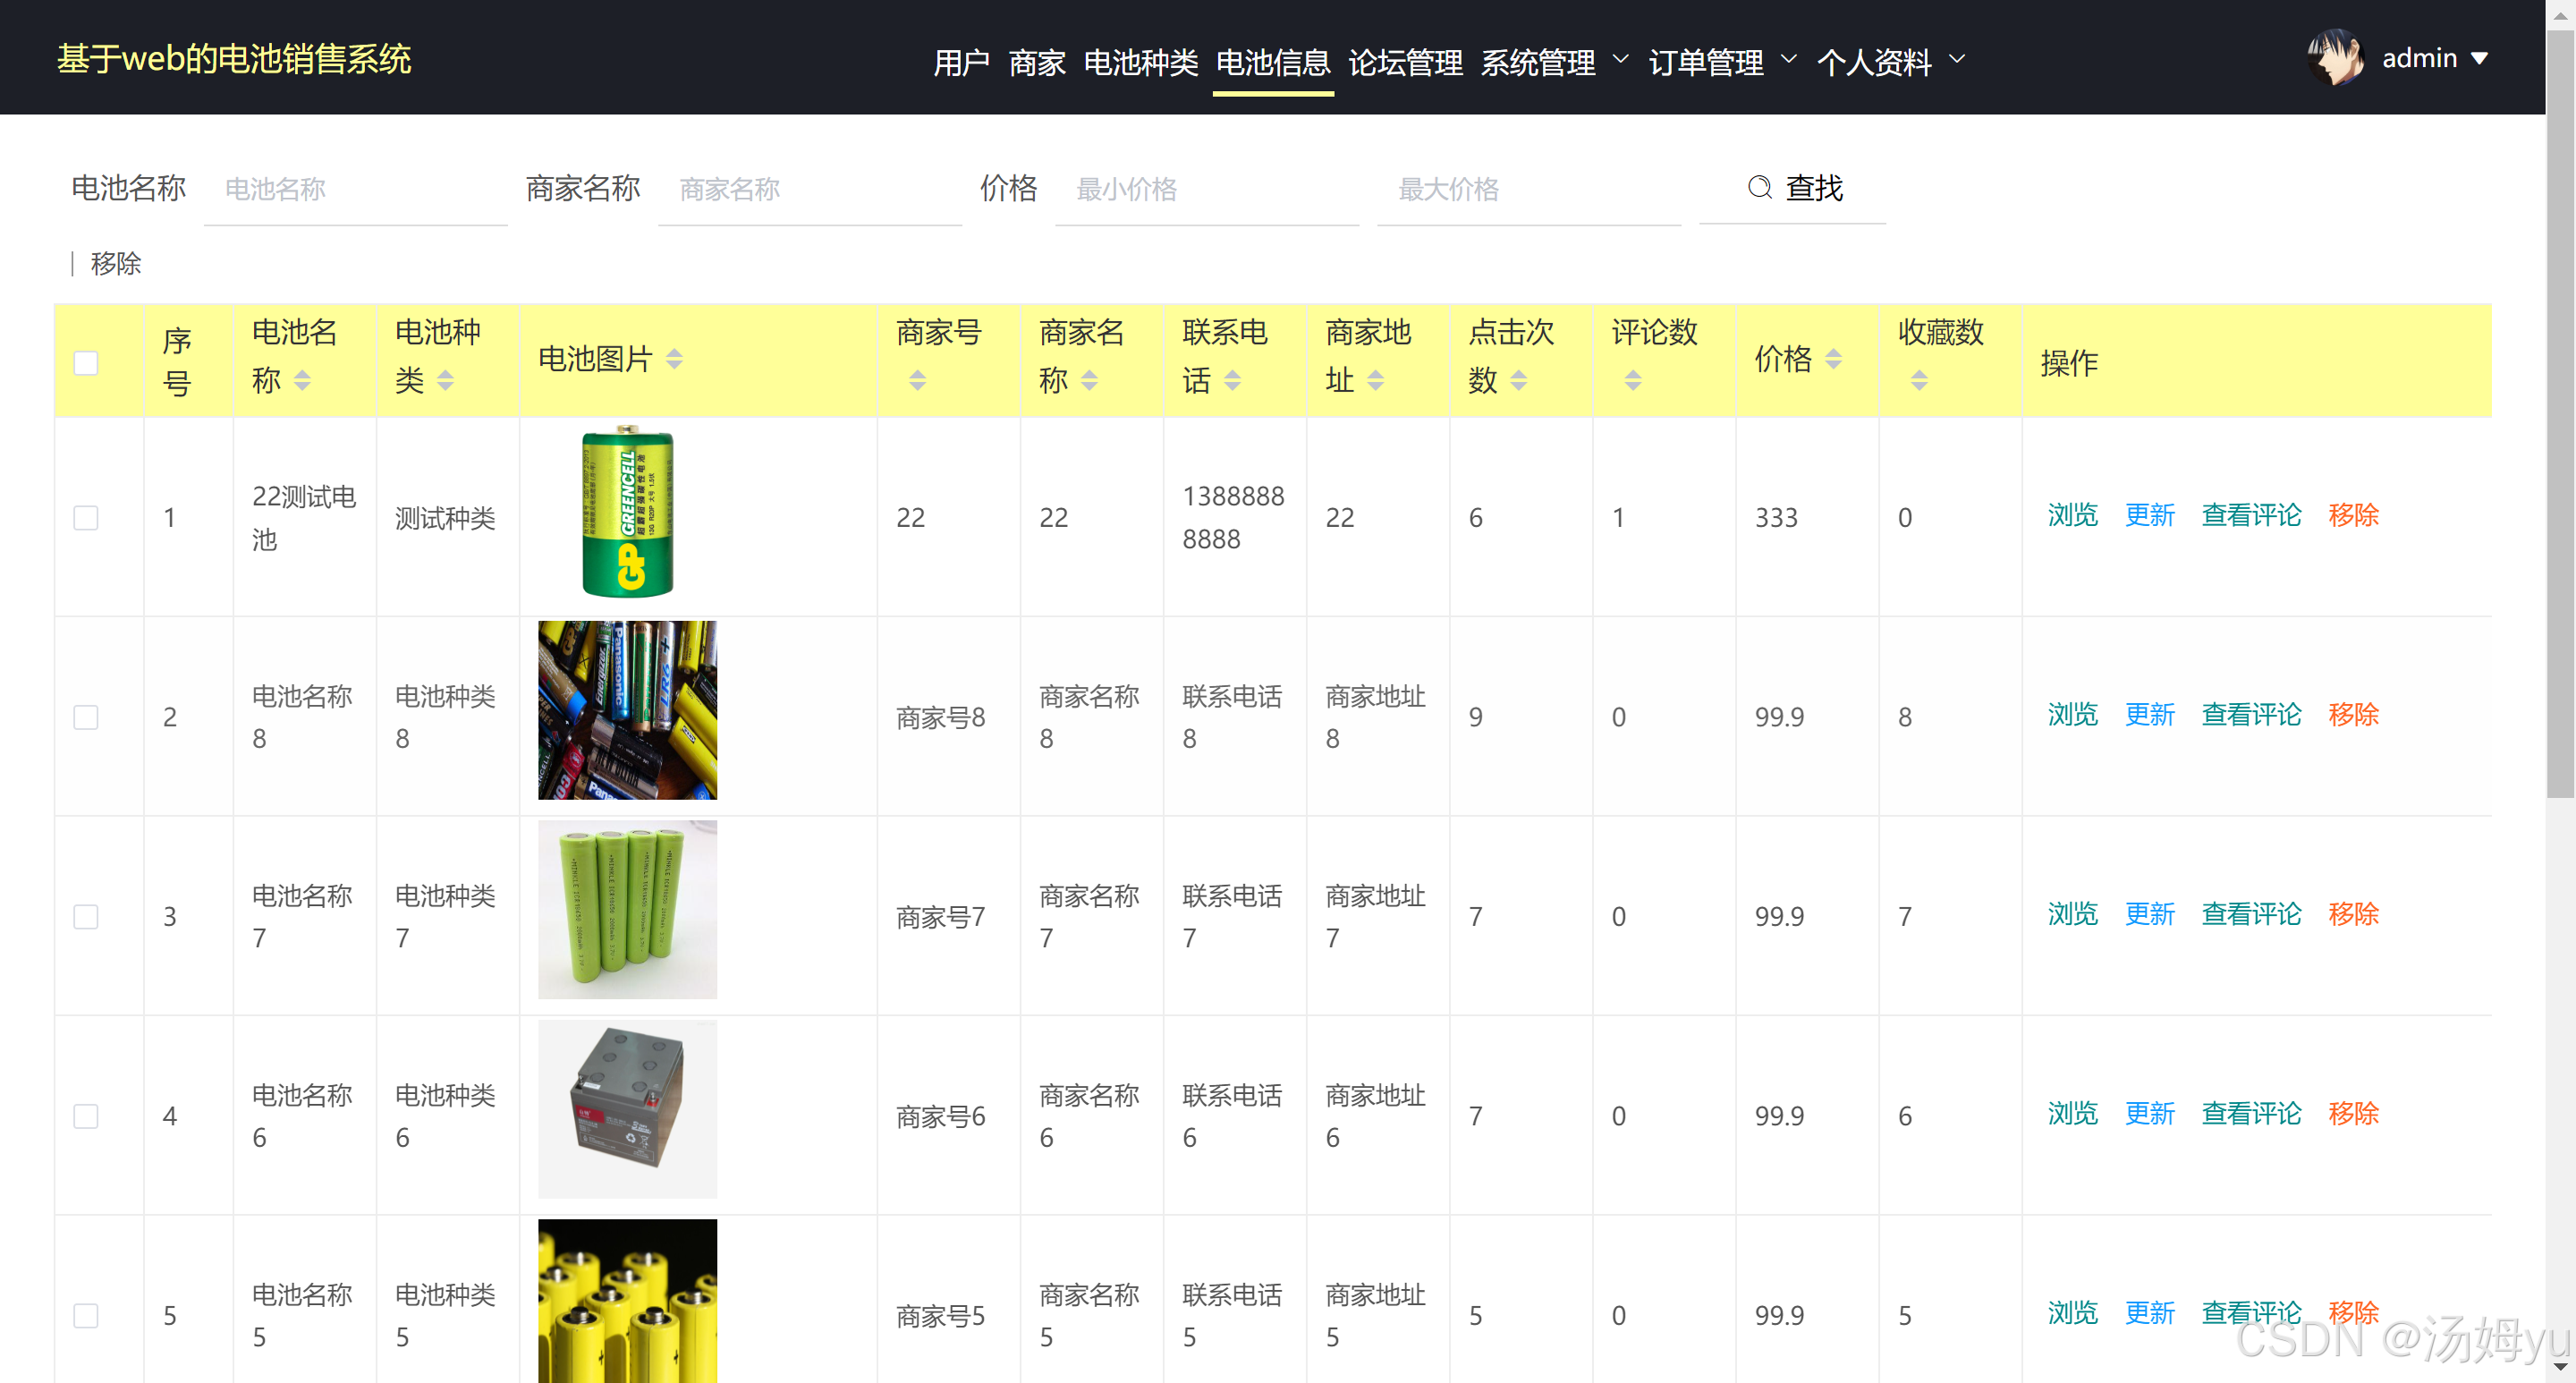Select the checkbox for 电池名称7 row
Image resolution: width=2576 pixels, height=1383 pixels.
(x=86, y=916)
